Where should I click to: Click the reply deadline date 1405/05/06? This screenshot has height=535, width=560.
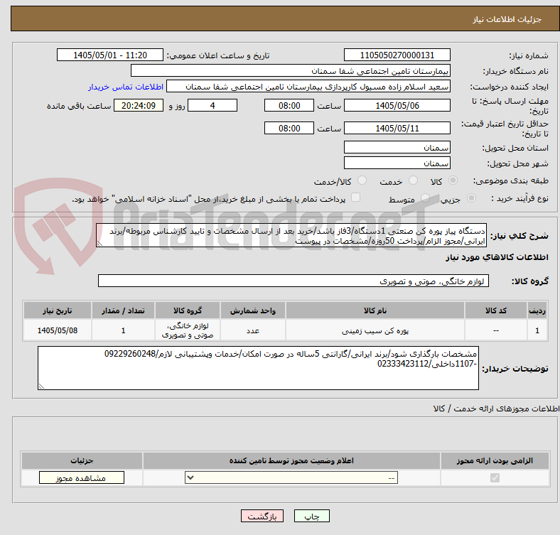click(x=397, y=105)
